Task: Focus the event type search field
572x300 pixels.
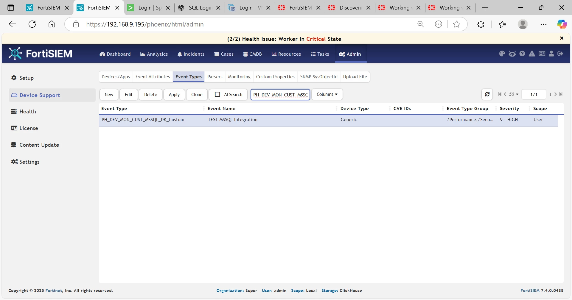Action: pos(280,95)
